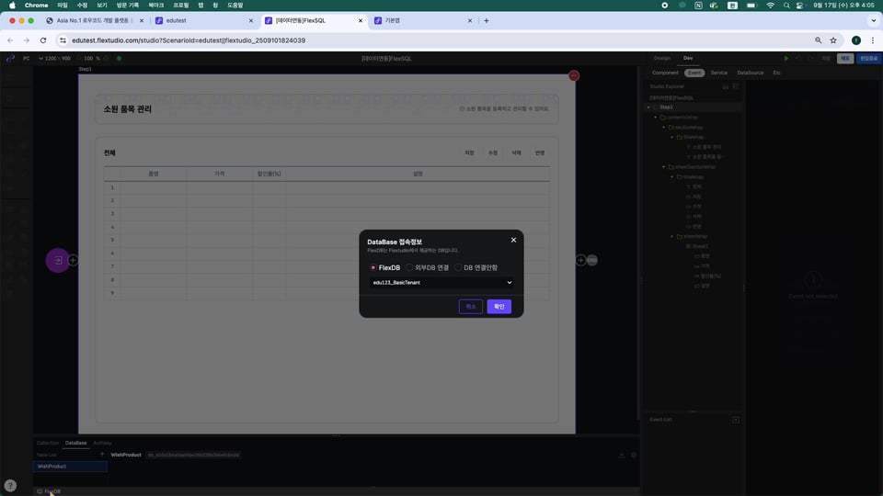Viewport: 883px width, 496px height.
Task: Click the Chrome forward arrow
Action: click(x=27, y=40)
